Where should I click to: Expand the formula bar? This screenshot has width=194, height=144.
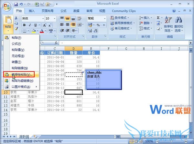pos(190,43)
